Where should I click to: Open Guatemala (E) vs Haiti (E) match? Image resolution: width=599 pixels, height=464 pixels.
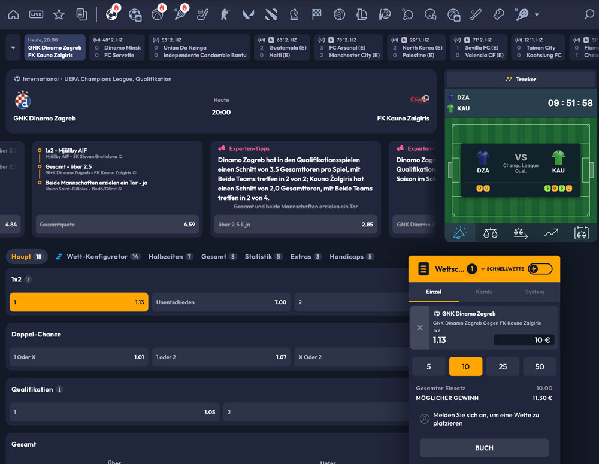(x=282, y=48)
